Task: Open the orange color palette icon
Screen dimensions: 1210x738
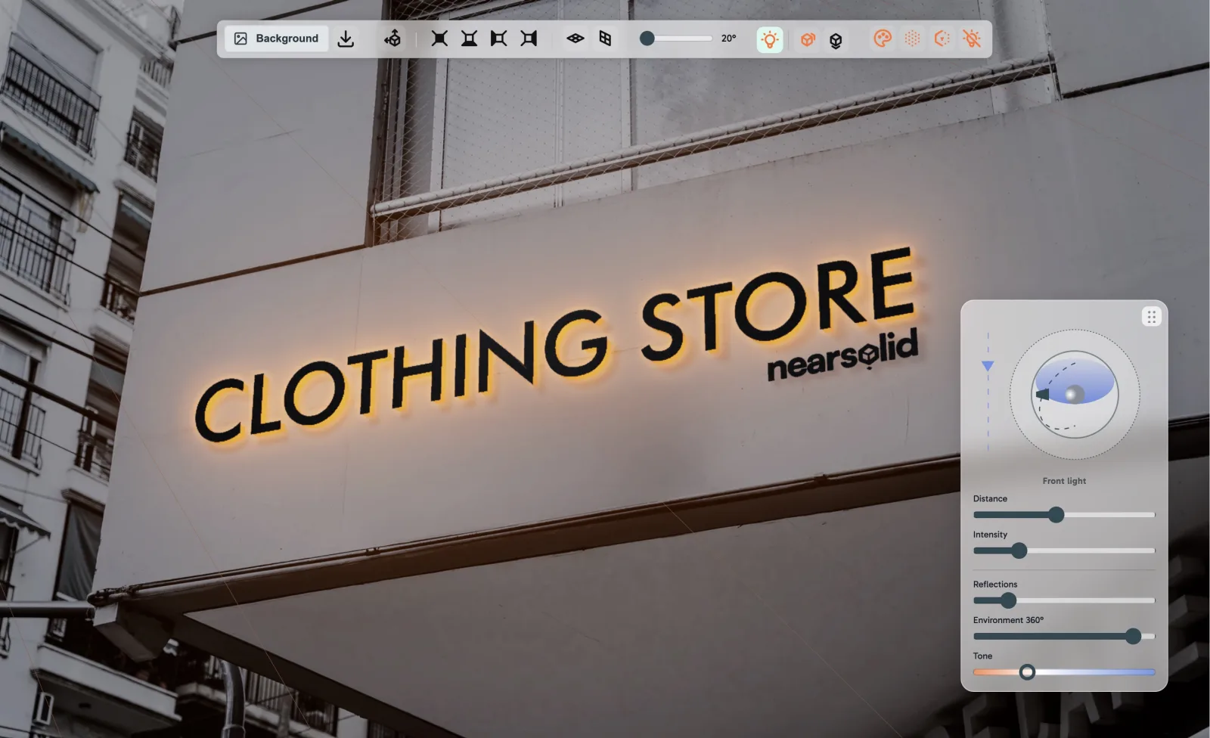Action: (883, 39)
